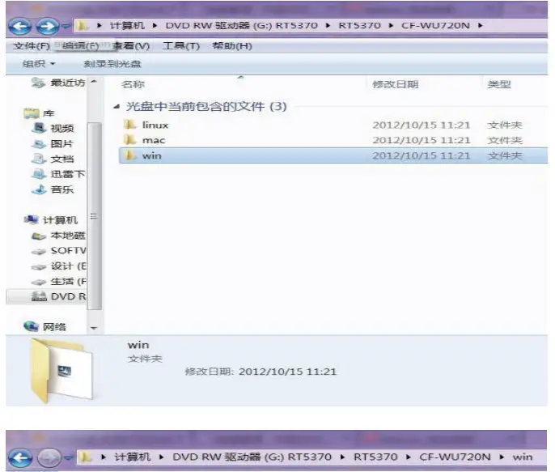Click win folder name in file list
The width and height of the screenshot is (555, 472).
(x=151, y=155)
